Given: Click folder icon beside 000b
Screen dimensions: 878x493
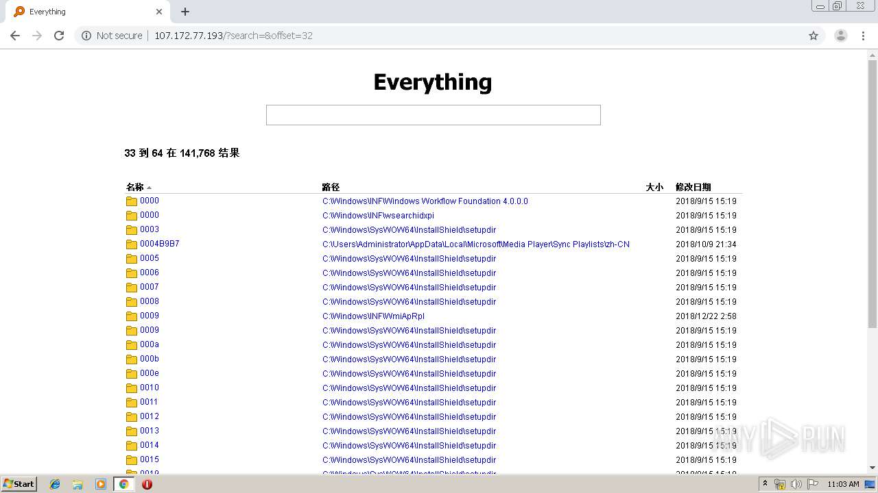Looking at the screenshot, I should (x=132, y=359).
